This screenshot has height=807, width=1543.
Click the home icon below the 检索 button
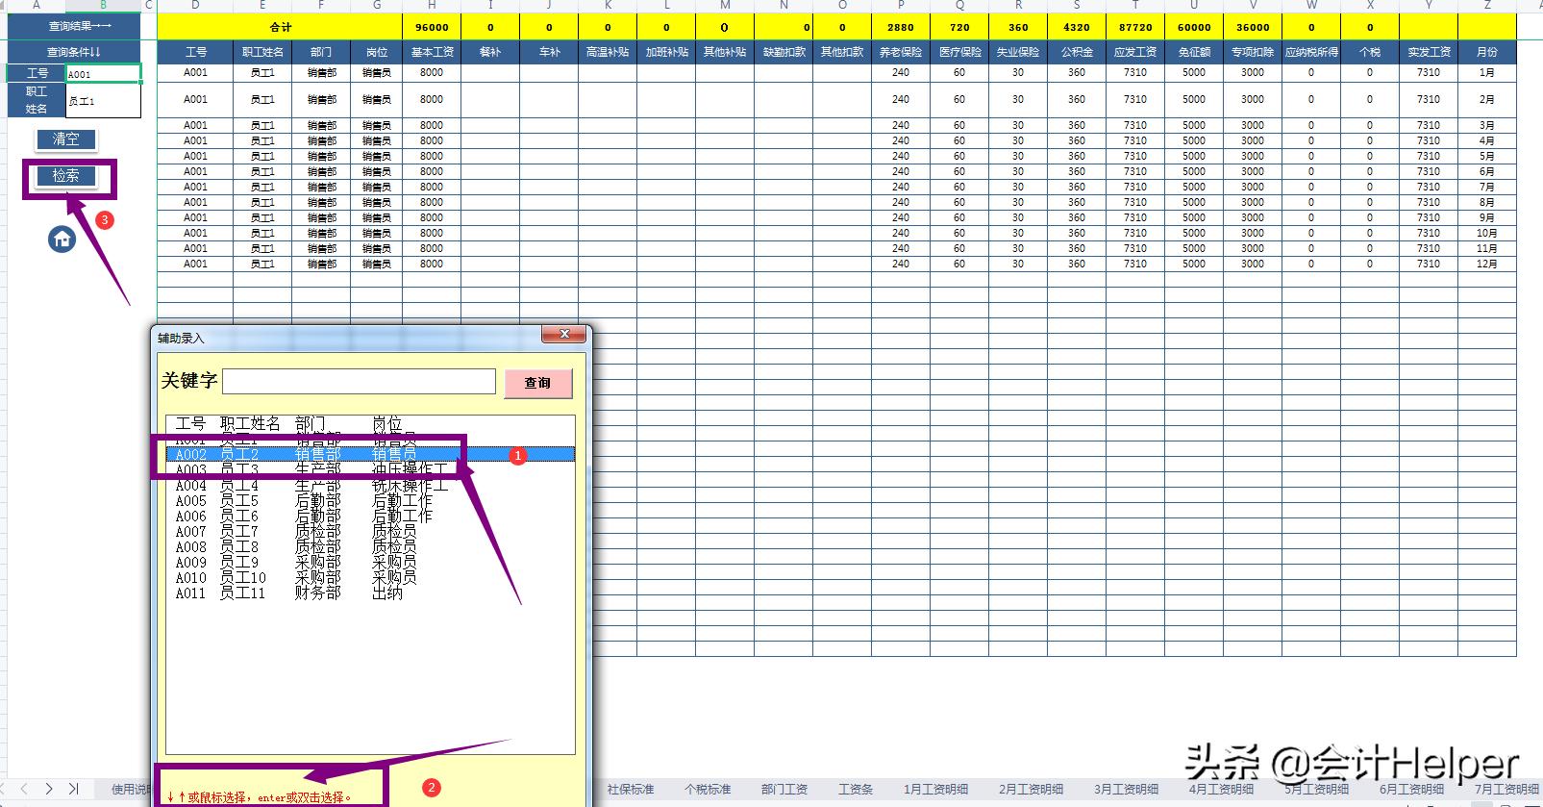pos(62,239)
